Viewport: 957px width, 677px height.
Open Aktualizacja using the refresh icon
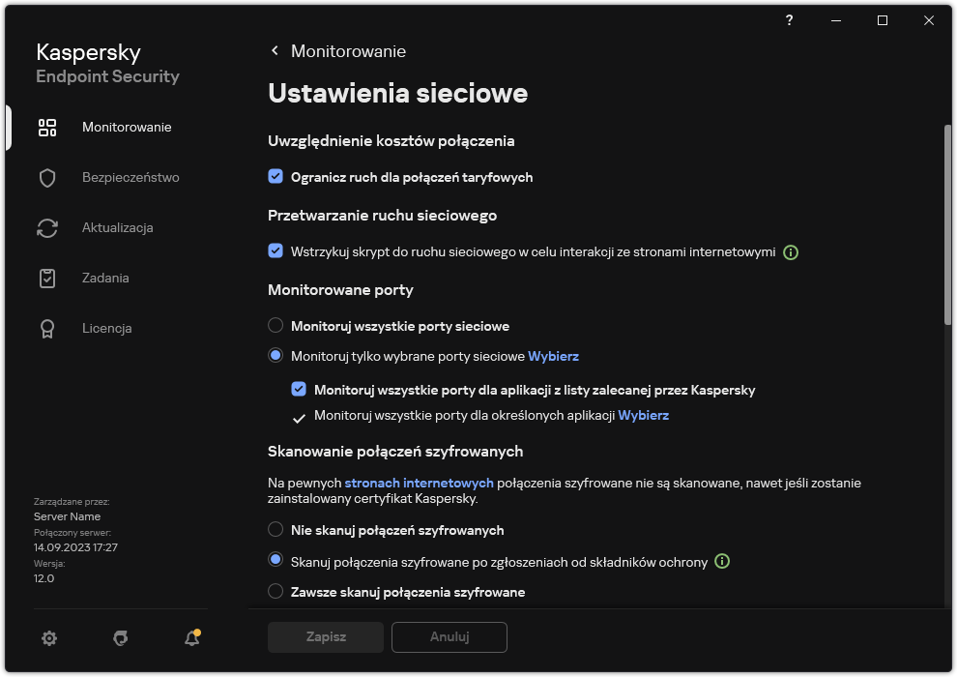(x=47, y=227)
